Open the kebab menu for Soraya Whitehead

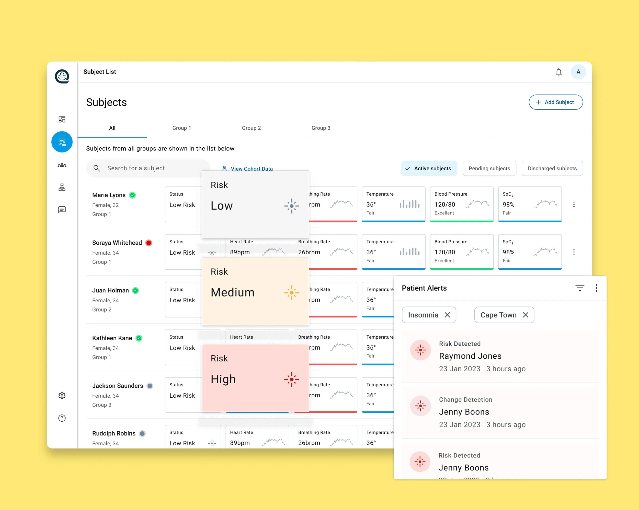[574, 252]
